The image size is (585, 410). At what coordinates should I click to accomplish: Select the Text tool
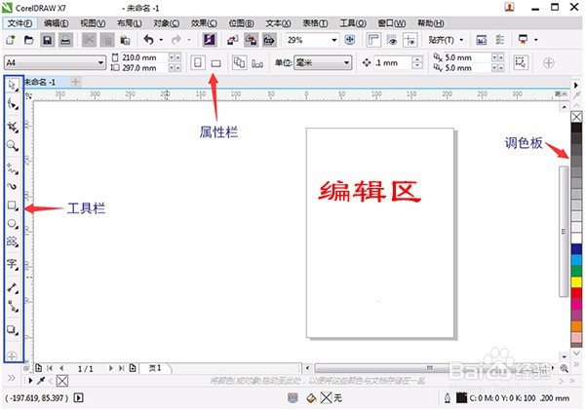coord(13,264)
